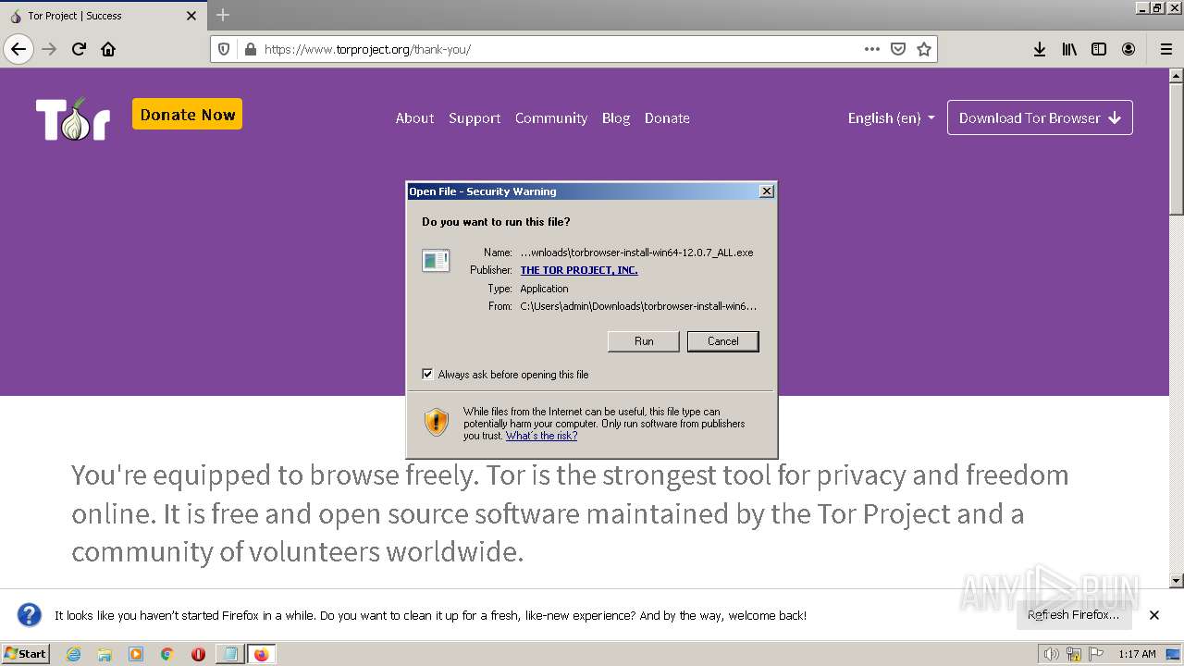This screenshot has height=666, width=1184.
Task: Go to the Community page
Action: pos(551,117)
